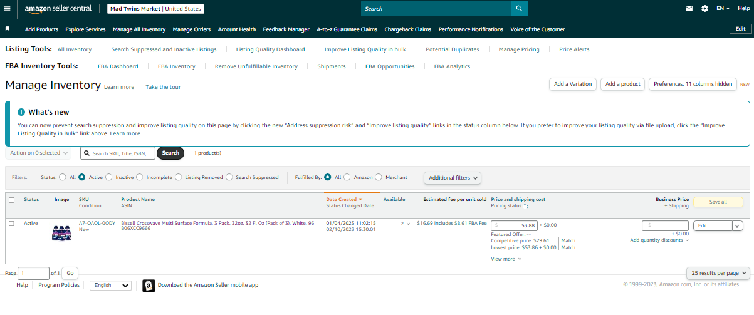Expand the Additional filters dropdown
The image size is (754, 315).
[453, 178]
